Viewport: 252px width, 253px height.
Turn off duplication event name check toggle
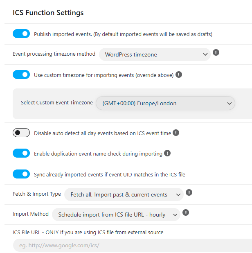pyautogui.click(x=21, y=153)
